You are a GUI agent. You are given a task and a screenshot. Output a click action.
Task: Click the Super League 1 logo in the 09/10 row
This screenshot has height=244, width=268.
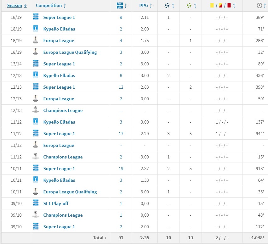pyautogui.click(x=36, y=226)
